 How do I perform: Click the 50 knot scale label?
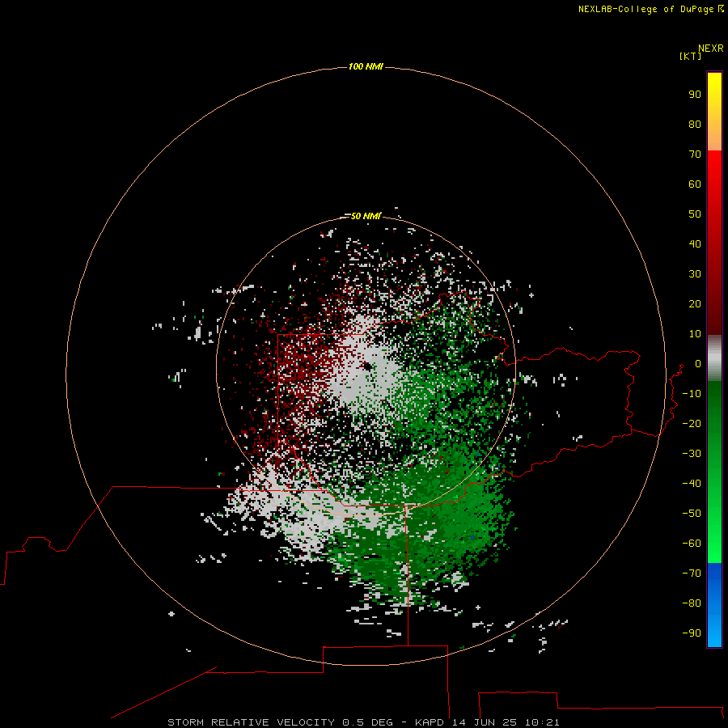pyautogui.click(x=695, y=214)
